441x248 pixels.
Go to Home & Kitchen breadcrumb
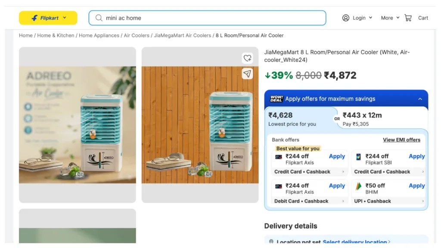click(56, 35)
